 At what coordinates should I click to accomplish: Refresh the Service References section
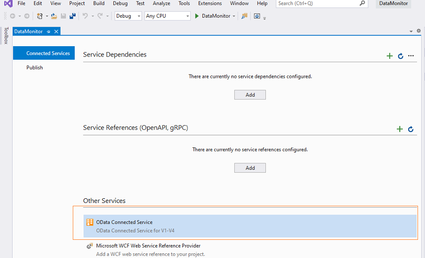[x=411, y=129]
